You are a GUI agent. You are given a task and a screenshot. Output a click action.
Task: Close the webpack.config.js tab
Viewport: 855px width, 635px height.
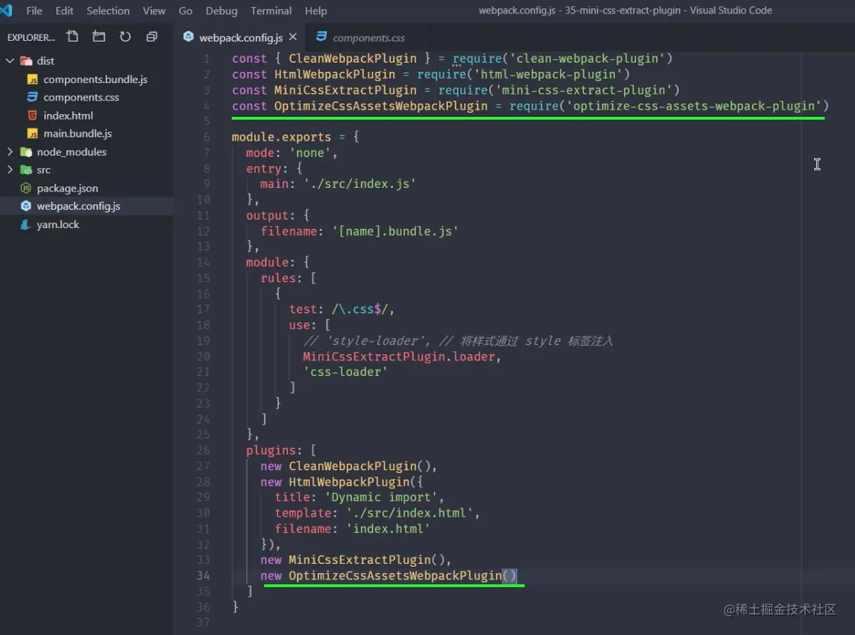pyautogui.click(x=293, y=37)
